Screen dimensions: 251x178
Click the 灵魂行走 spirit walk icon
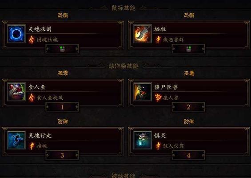click(16, 140)
